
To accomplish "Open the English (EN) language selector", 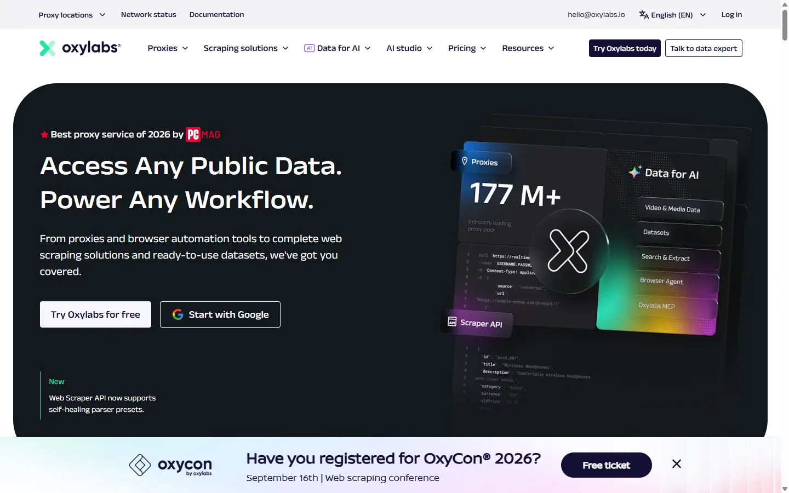I will pos(672,15).
